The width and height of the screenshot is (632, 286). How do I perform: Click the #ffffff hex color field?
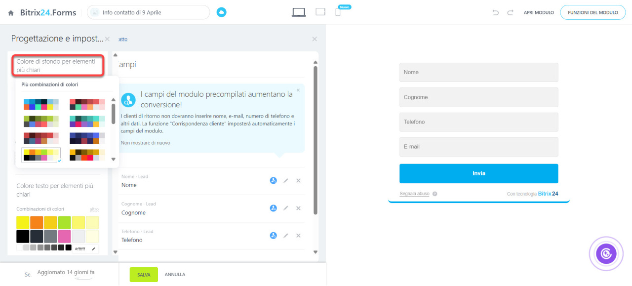(x=81, y=249)
